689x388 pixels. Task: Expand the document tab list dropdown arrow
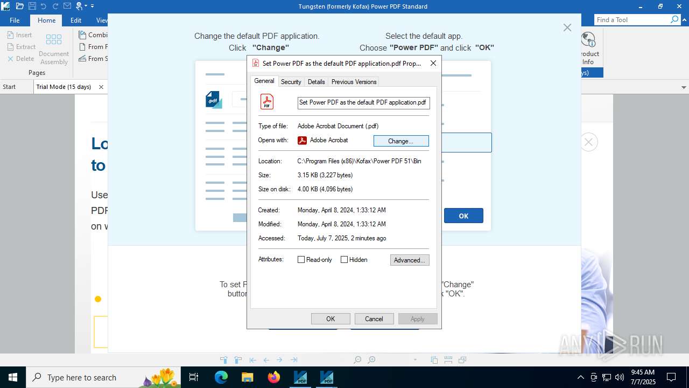click(684, 87)
